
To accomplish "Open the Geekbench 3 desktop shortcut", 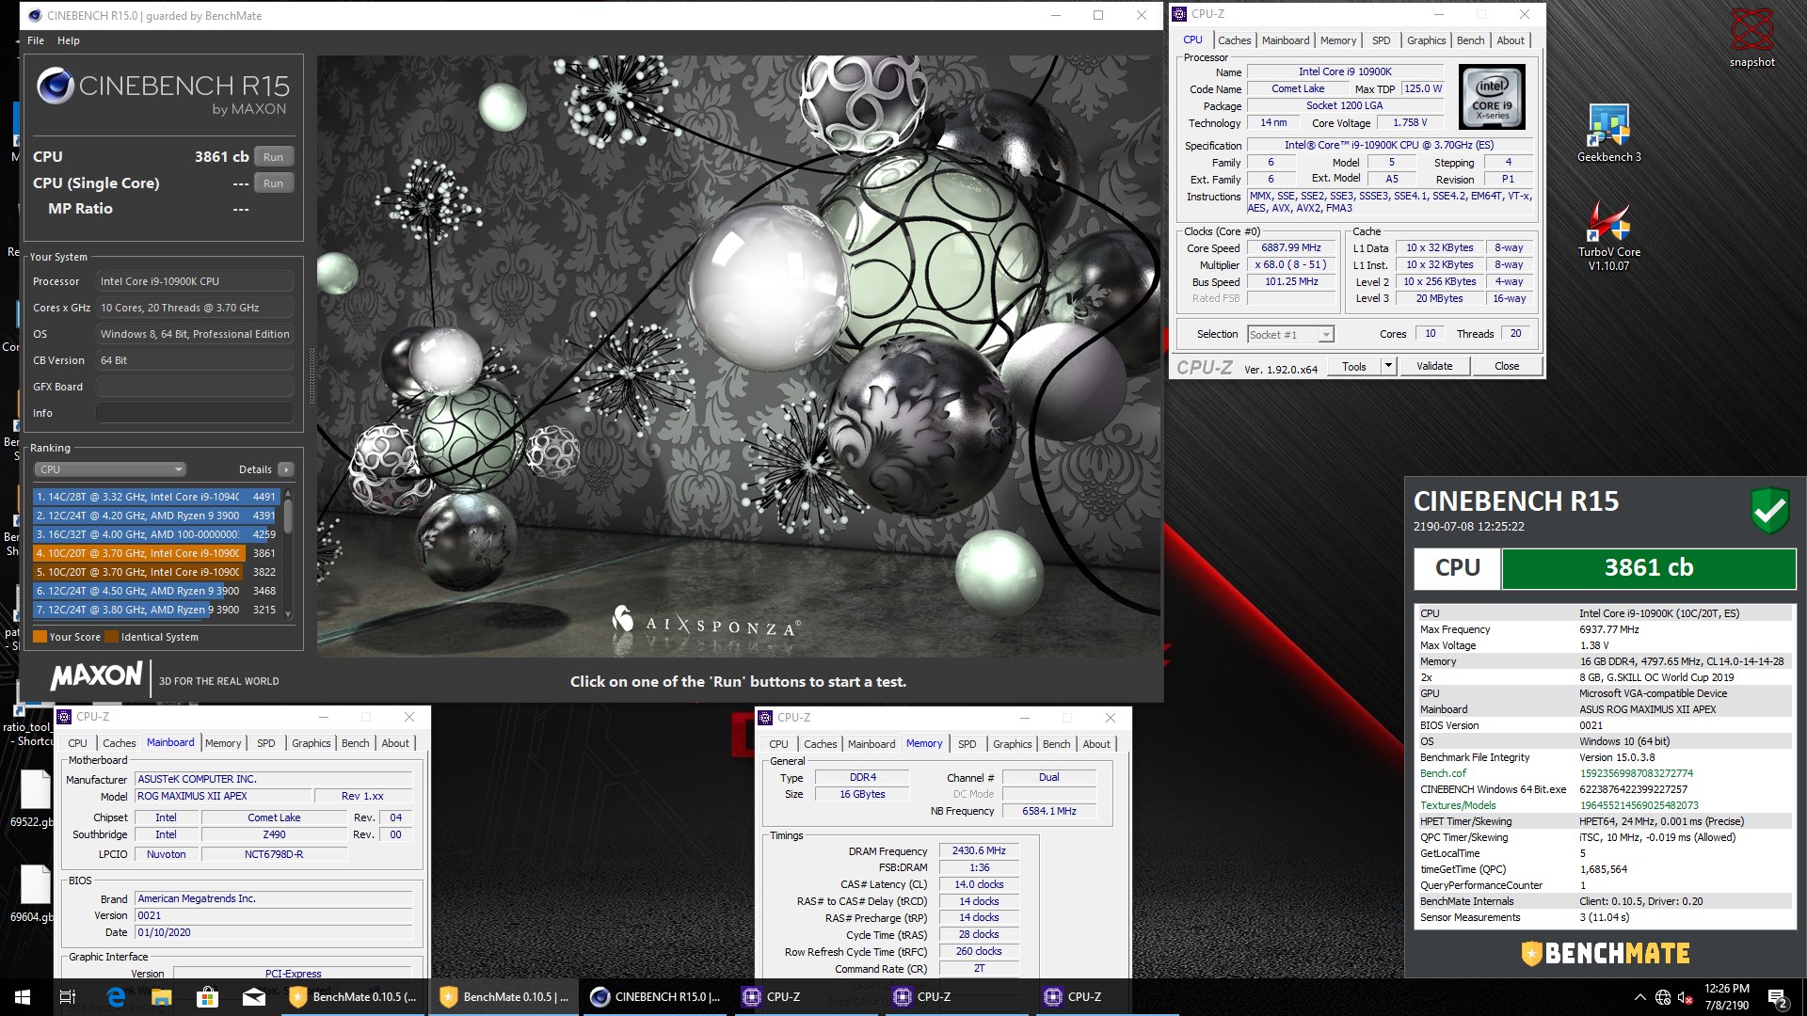I will tap(1608, 134).
